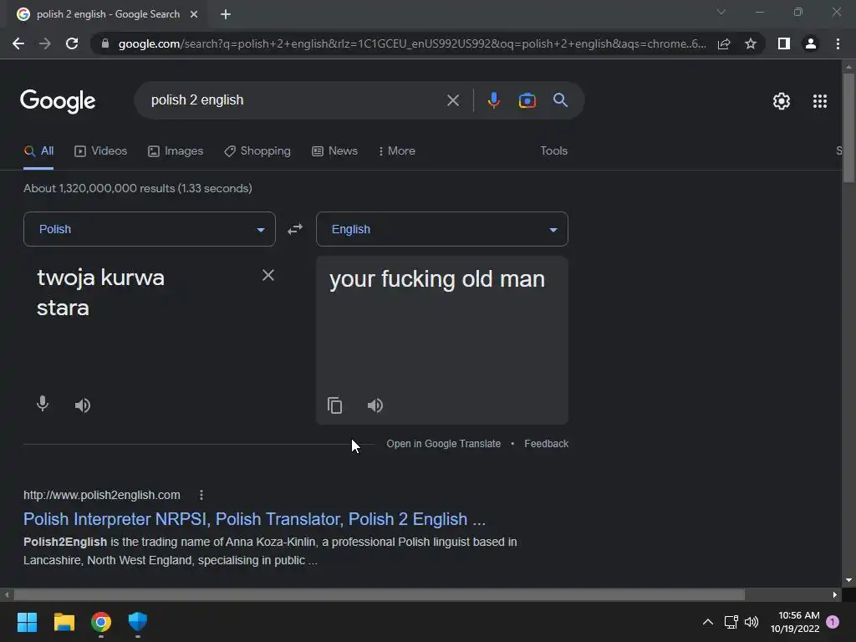Open the Polish source language dropdown
Image resolution: width=856 pixels, height=642 pixels.
click(150, 229)
